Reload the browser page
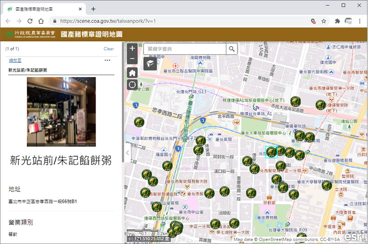The height and width of the screenshot is (244, 368). point(30,21)
